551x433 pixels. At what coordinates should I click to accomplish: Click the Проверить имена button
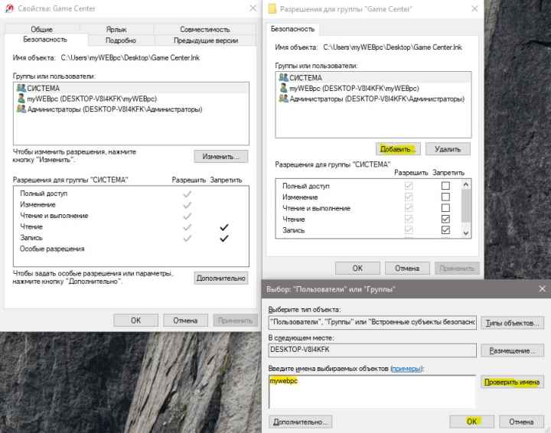tap(512, 383)
